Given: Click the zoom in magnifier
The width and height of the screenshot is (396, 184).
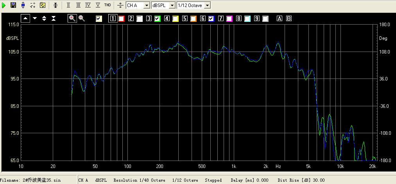Looking at the screenshot, I should click(x=72, y=18).
